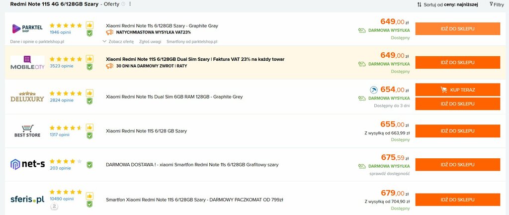The width and height of the screenshot is (509, 215).
Task: Click delivery truck icon in Parktel offer
Action: [x=362, y=30]
